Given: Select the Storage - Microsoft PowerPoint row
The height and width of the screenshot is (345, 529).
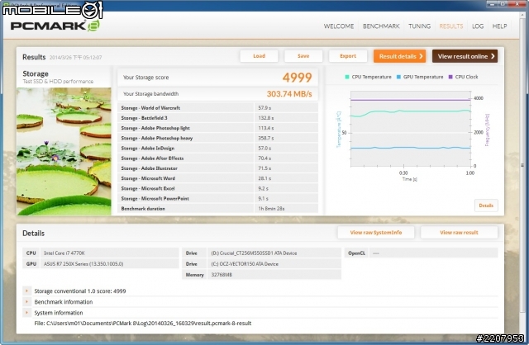Looking at the screenshot, I should pyautogui.click(x=218, y=198).
